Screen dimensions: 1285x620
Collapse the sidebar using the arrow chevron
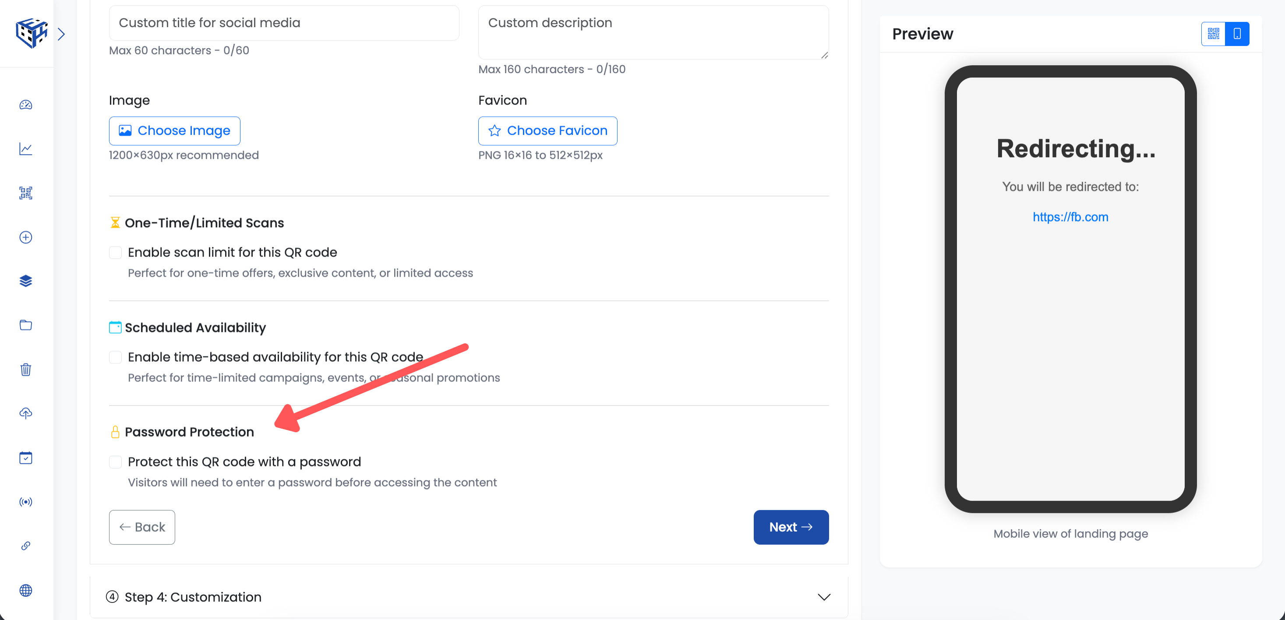(x=61, y=33)
